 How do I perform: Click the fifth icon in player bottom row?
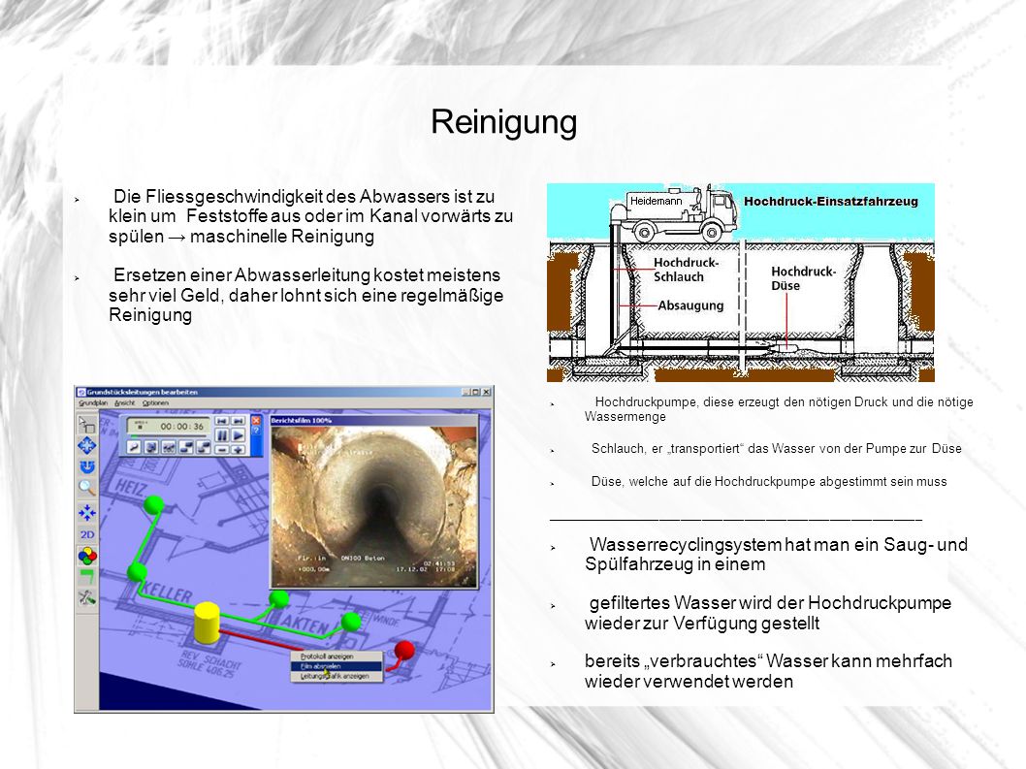[x=203, y=447]
